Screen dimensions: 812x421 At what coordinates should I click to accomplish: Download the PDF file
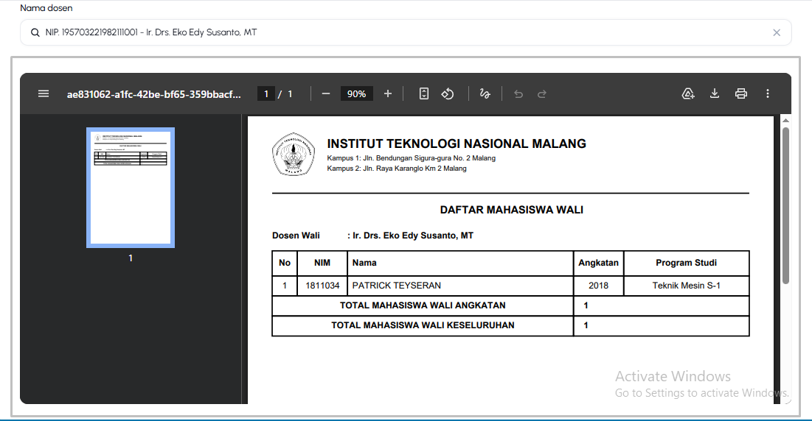[x=715, y=93]
